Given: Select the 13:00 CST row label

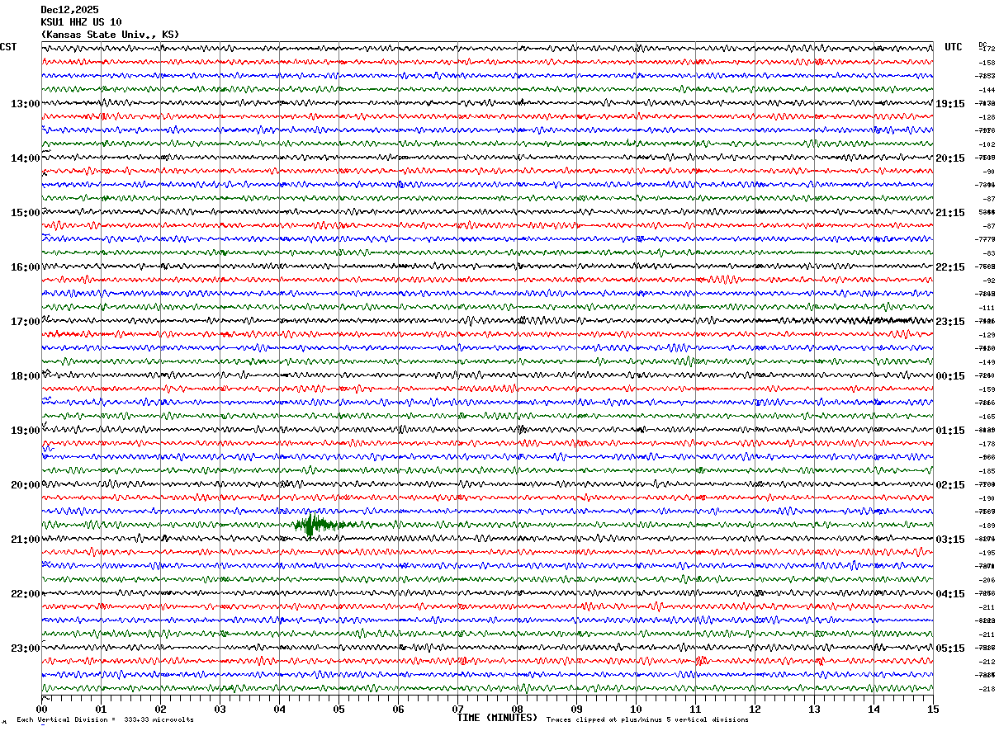Looking at the screenshot, I should pyautogui.click(x=26, y=104).
